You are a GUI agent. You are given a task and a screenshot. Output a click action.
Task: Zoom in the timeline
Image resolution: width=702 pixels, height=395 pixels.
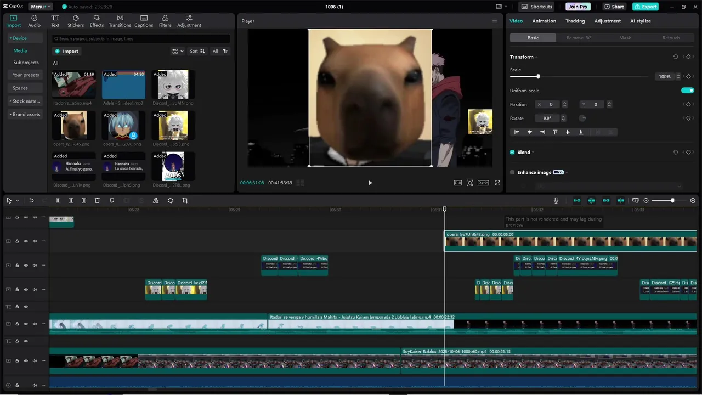click(693, 201)
